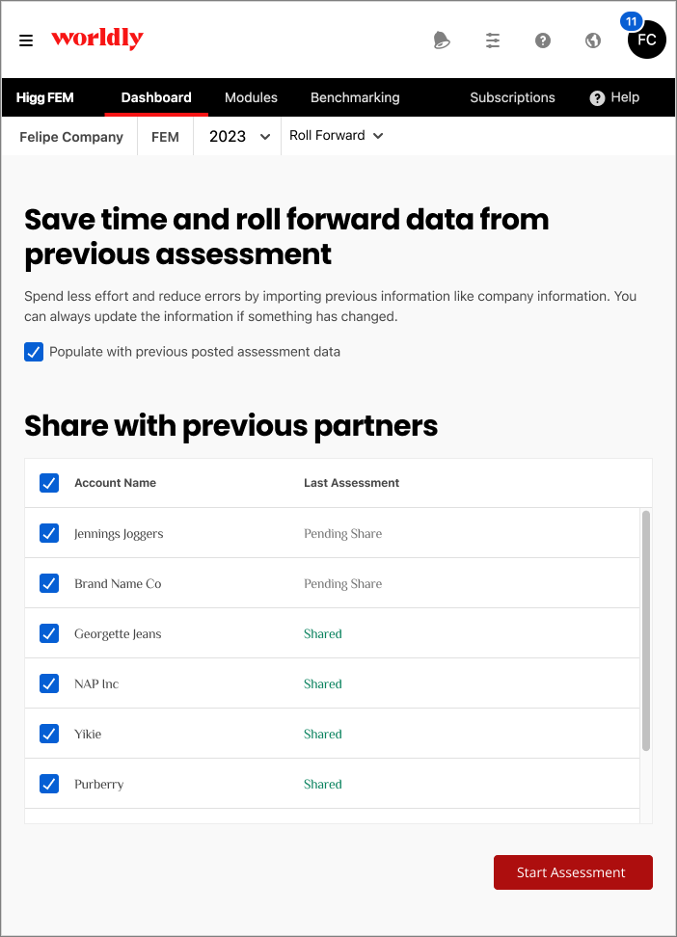This screenshot has height=937, width=677.
Task: Uncheck Populate with previous posted assessment data
Action: click(34, 352)
